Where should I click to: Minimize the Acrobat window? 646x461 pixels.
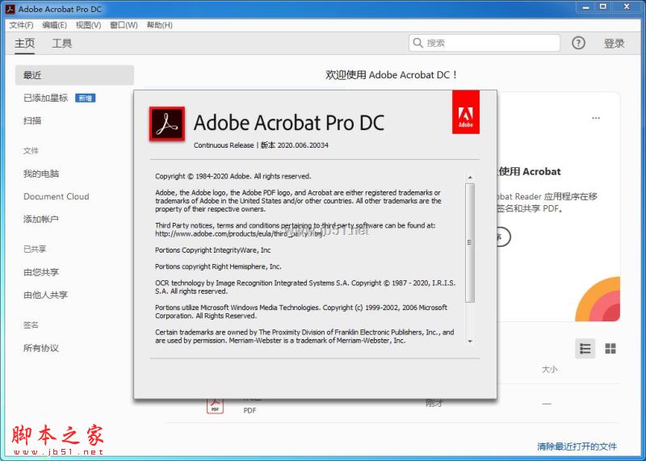[x=586, y=7]
